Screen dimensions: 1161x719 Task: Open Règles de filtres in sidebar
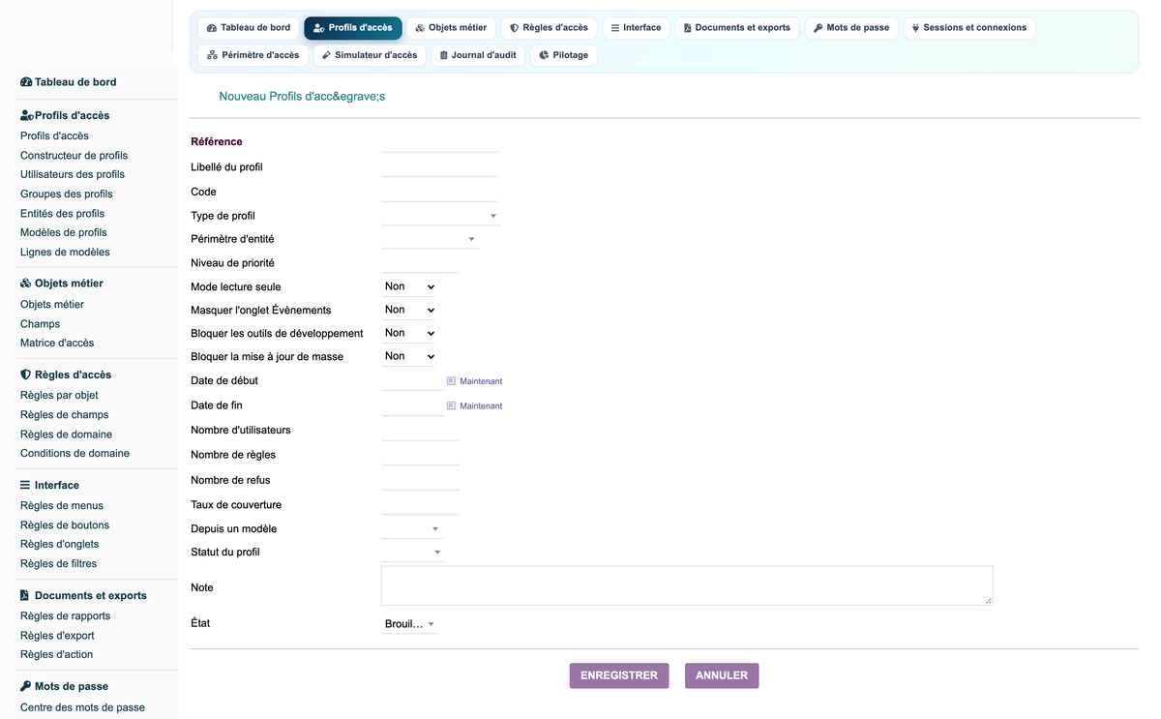click(x=58, y=564)
